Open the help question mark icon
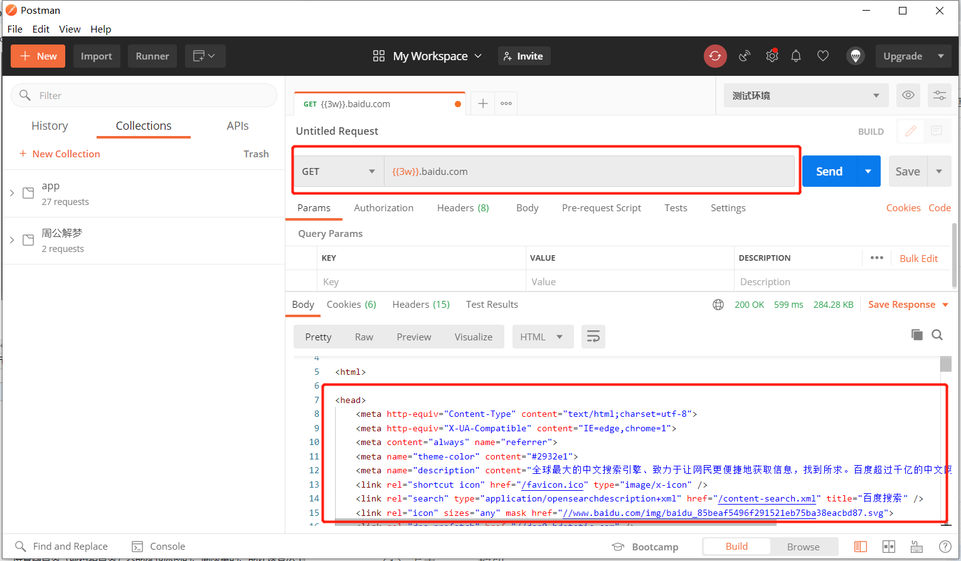 point(945,547)
